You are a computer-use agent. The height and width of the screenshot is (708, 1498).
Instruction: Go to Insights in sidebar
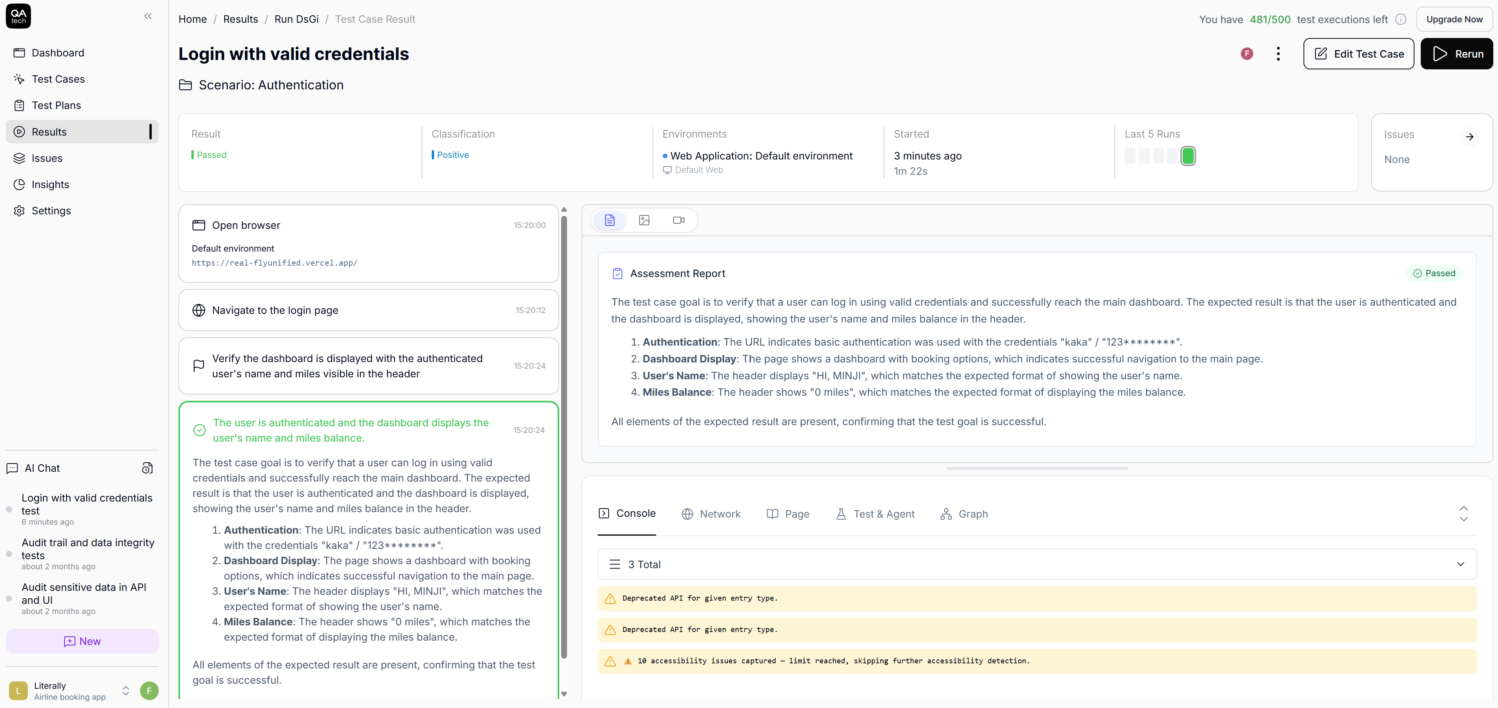(x=50, y=185)
